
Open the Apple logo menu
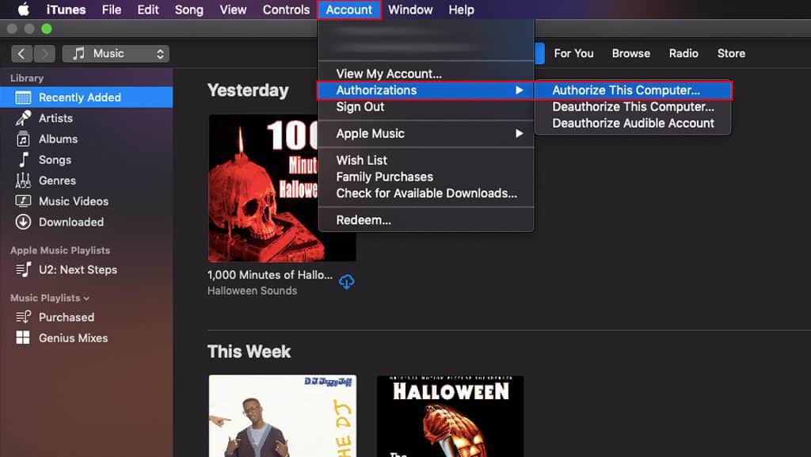(23, 10)
